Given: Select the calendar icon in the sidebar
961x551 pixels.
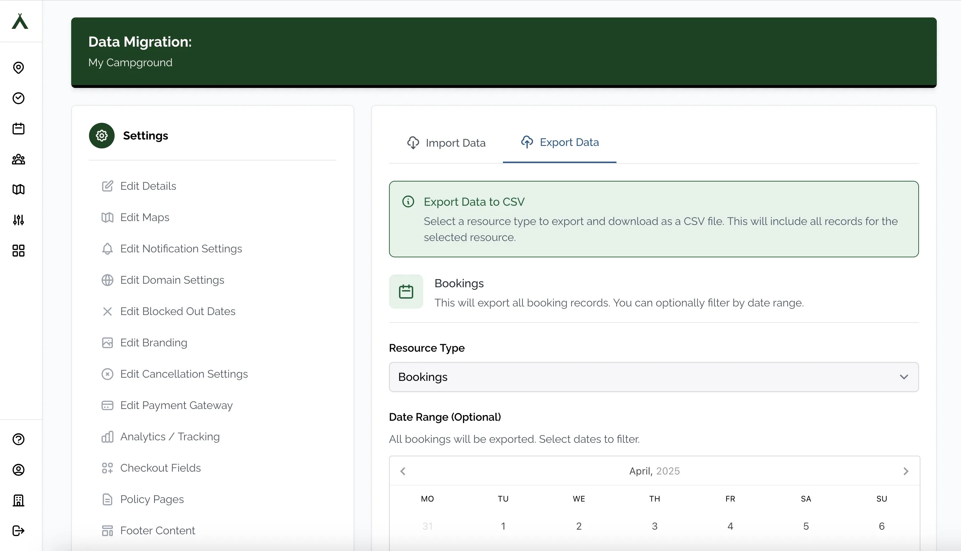Looking at the screenshot, I should [18, 128].
